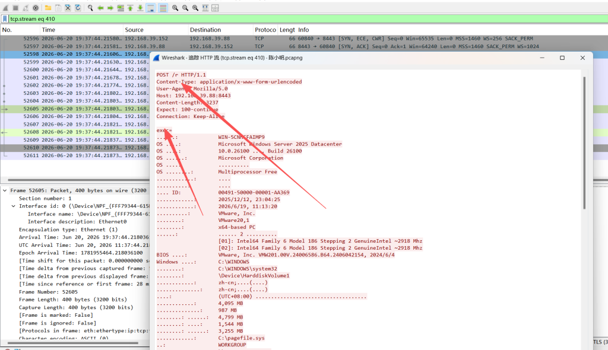608x350 pixels.
Task: Minimize the Follow HTTP Stream dialog
Action: tap(542, 58)
